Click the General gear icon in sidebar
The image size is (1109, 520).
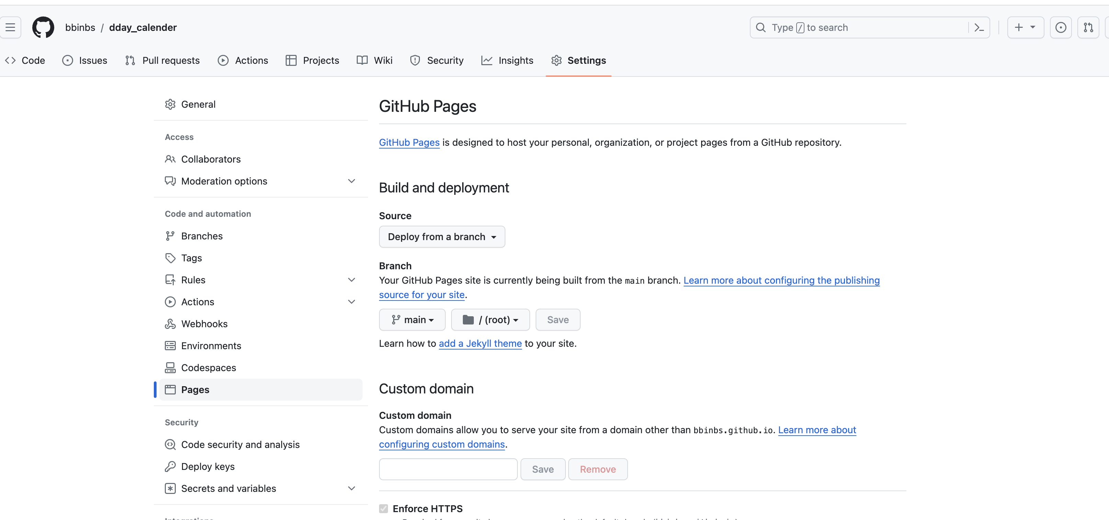click(170, 105)
